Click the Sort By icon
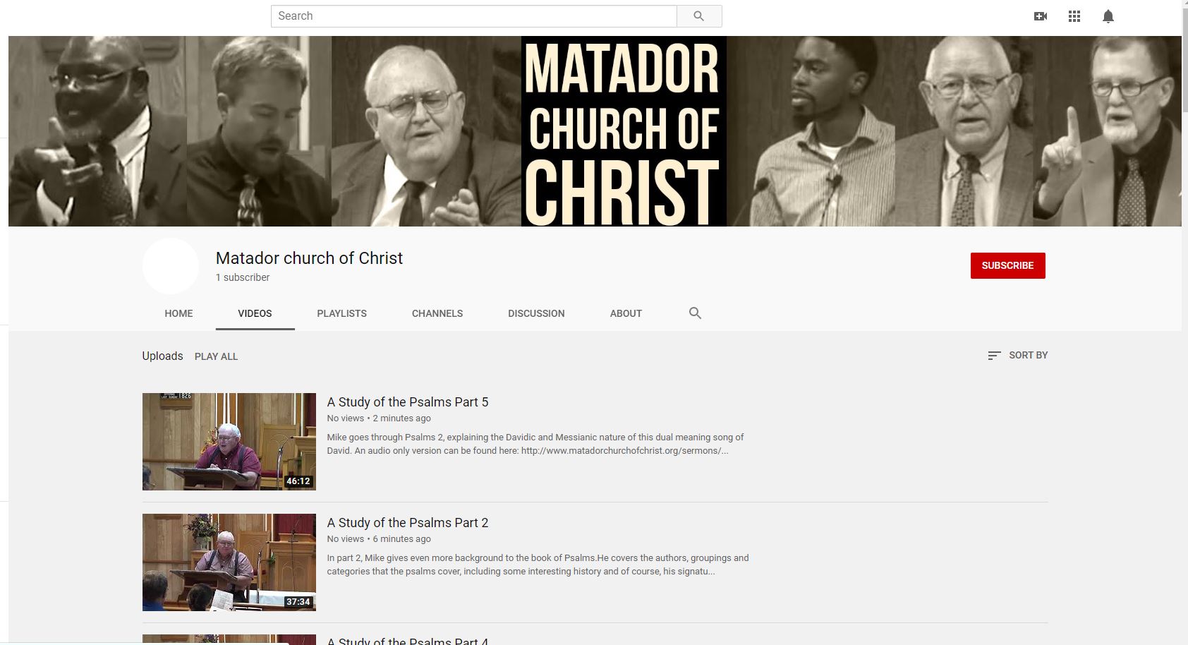This screenshot has height=645, width=1188. click(994, 356)
